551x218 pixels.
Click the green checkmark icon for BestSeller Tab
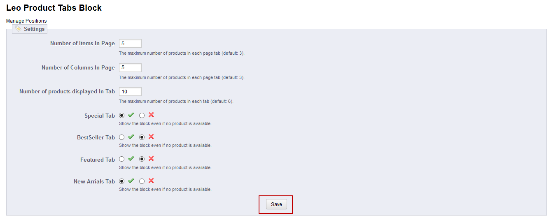coord(131,137)
